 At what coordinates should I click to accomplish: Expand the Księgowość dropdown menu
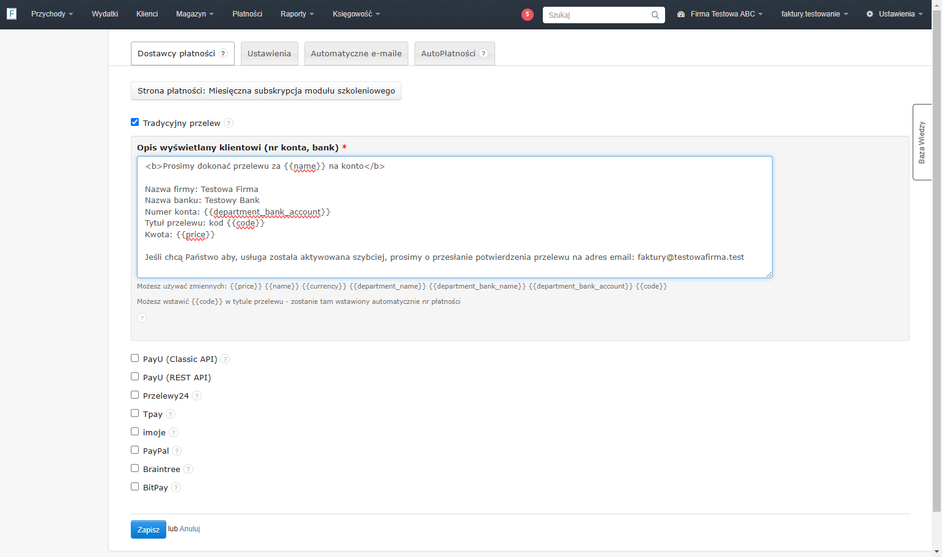pyautogui.click(x=356, y=14)
